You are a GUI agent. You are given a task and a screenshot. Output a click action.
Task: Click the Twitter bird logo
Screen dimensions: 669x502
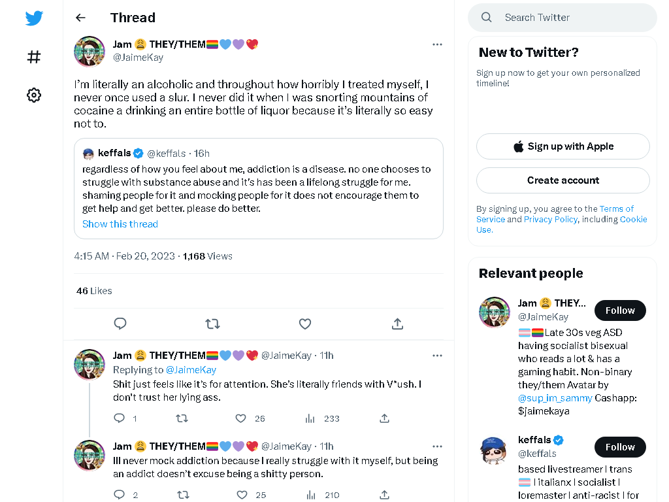[x=34, y=18]
